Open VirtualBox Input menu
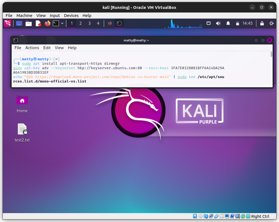 point(55,16)
